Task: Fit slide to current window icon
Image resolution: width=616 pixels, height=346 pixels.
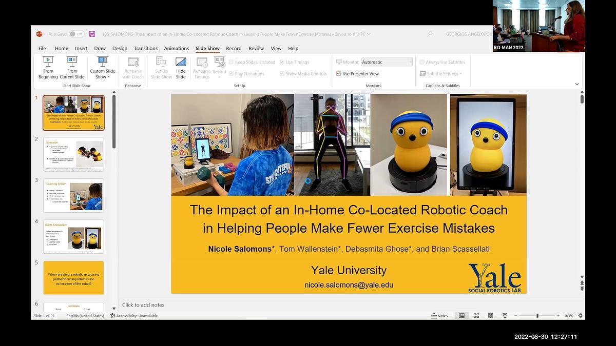Action: click(x=580, y=316)
